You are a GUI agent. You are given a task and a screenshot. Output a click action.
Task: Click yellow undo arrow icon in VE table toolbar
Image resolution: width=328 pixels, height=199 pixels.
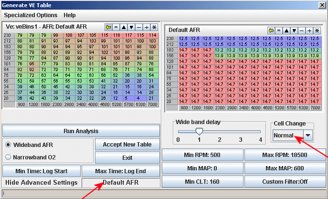[x=108, y=27]
